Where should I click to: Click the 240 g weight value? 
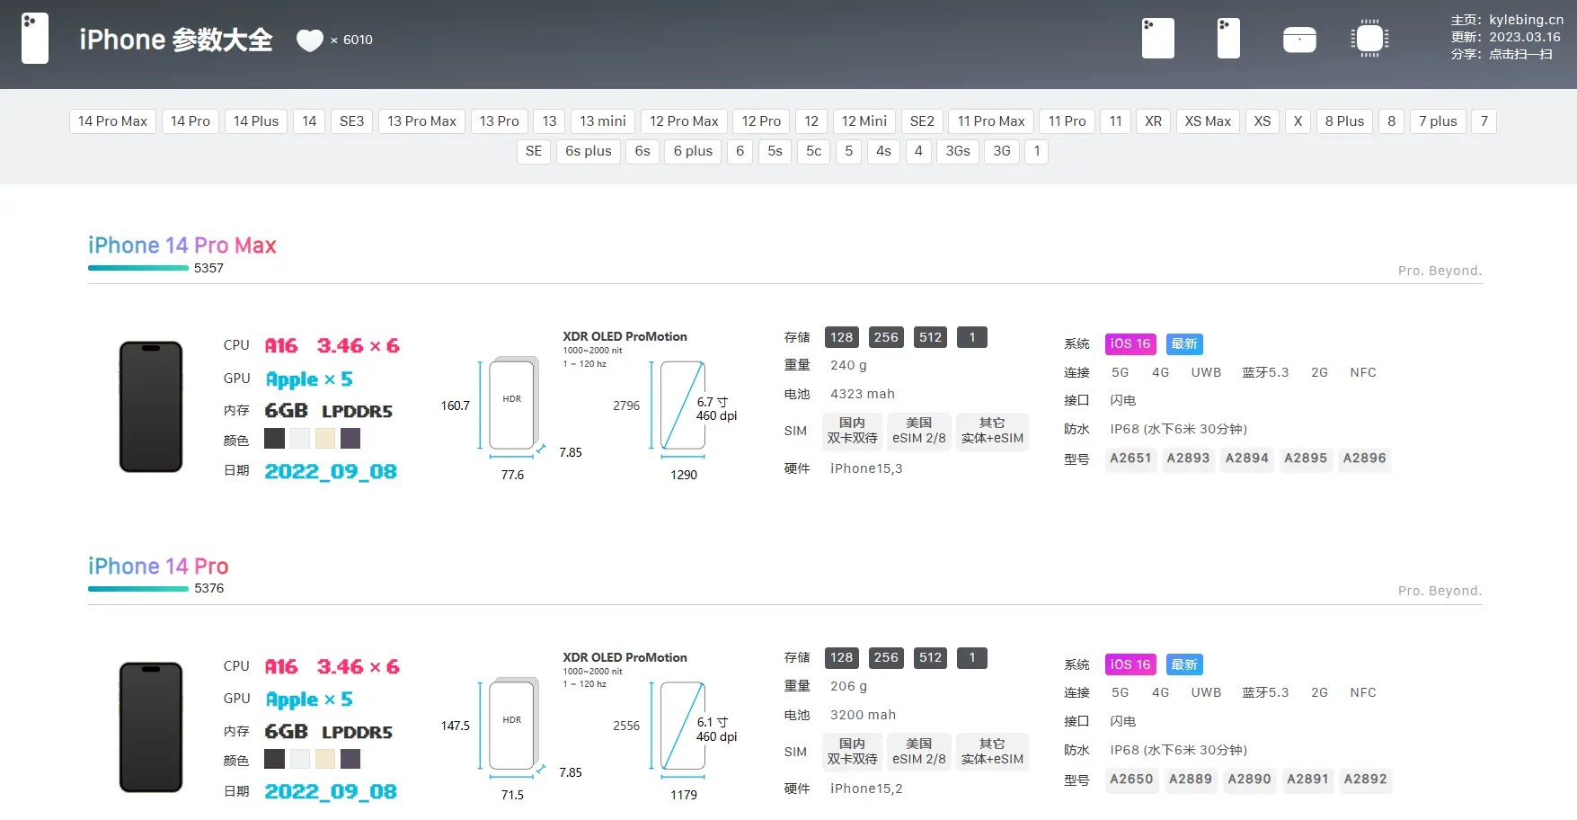848,365
